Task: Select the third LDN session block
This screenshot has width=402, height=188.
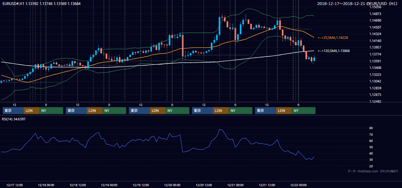Action: point(158,111)
